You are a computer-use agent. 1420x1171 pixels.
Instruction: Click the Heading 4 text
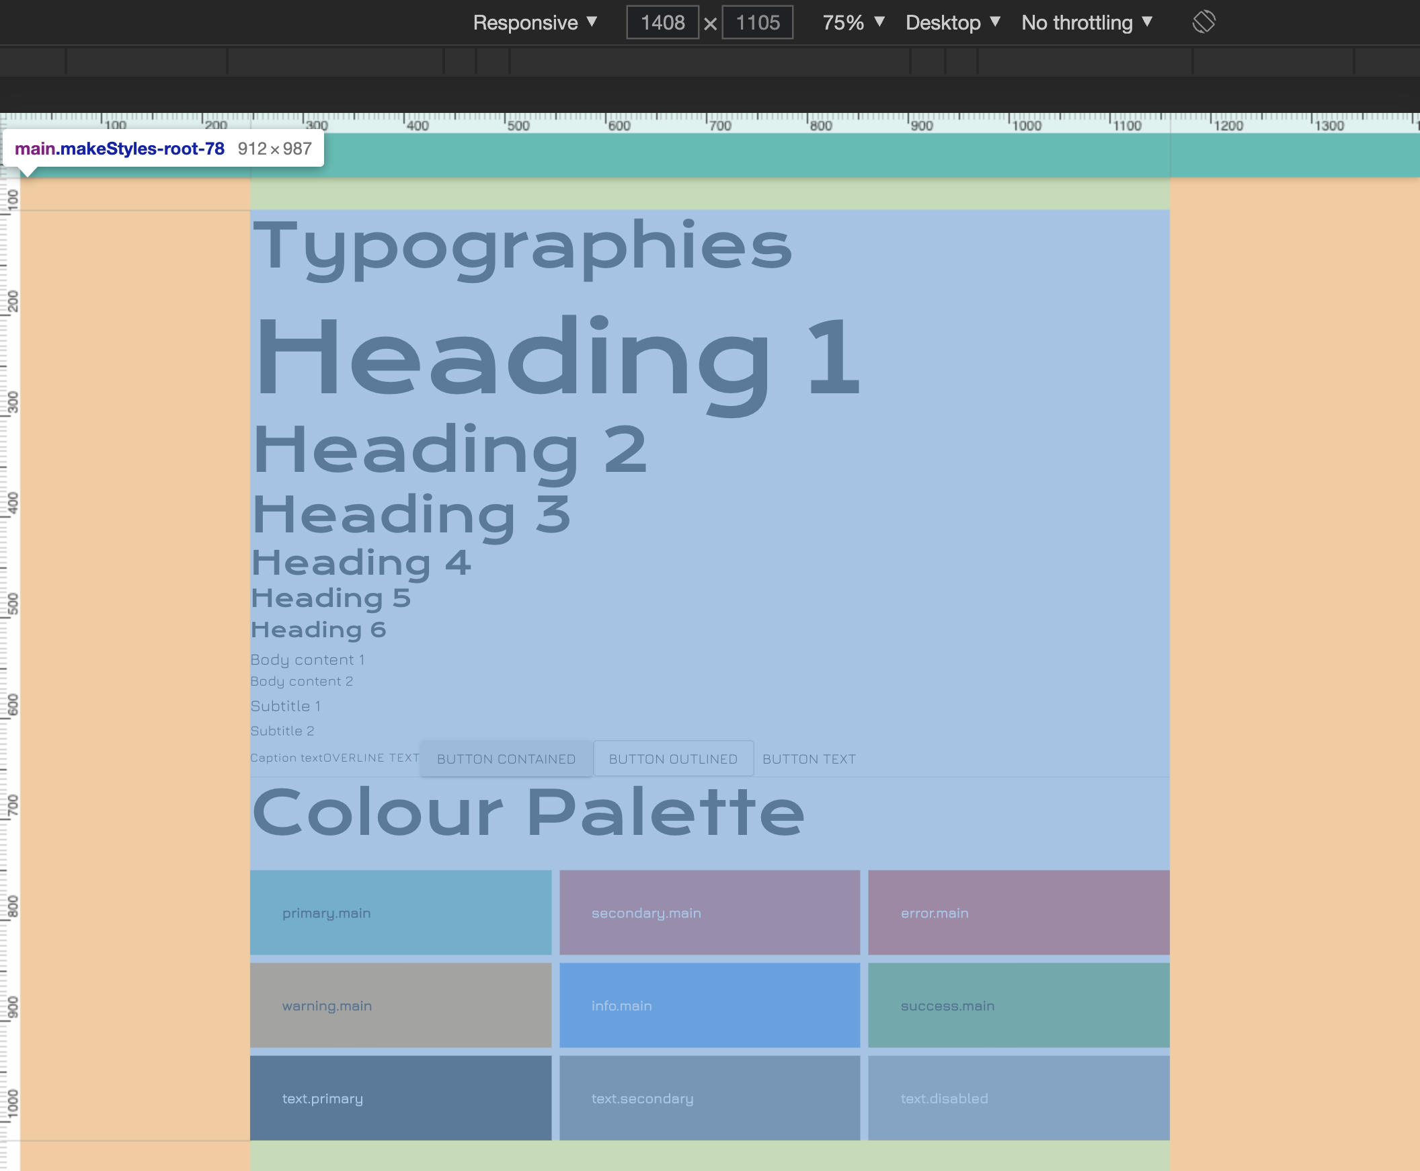[x=361, y=564]
